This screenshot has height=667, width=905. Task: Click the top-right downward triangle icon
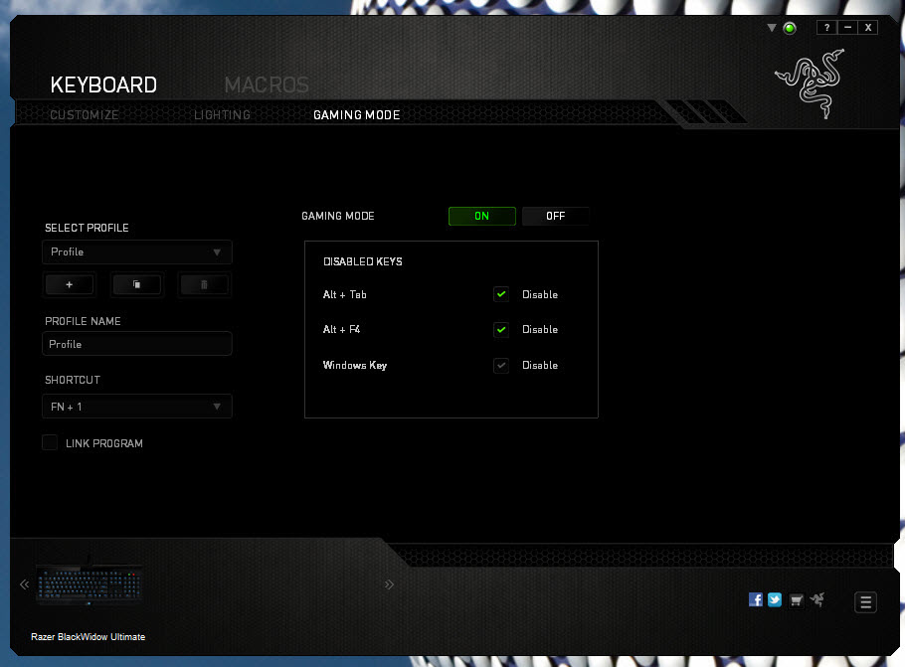point(772,28)
